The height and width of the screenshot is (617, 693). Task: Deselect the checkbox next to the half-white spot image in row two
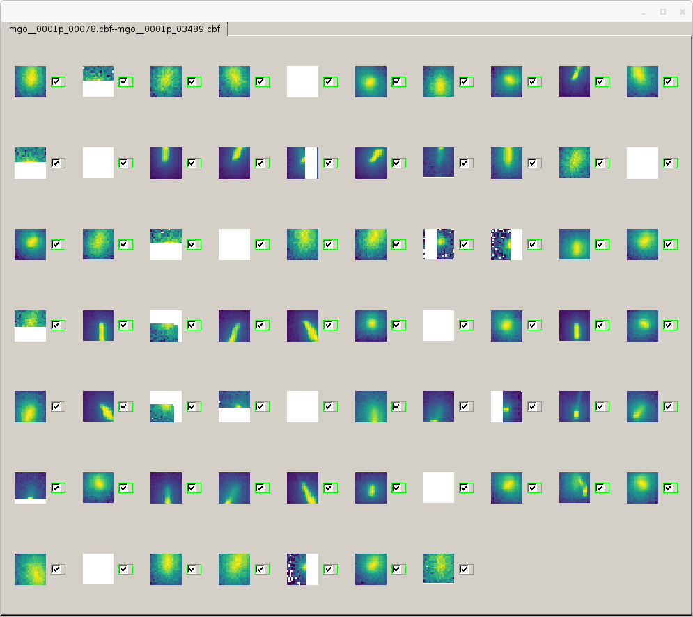[330, 163]
